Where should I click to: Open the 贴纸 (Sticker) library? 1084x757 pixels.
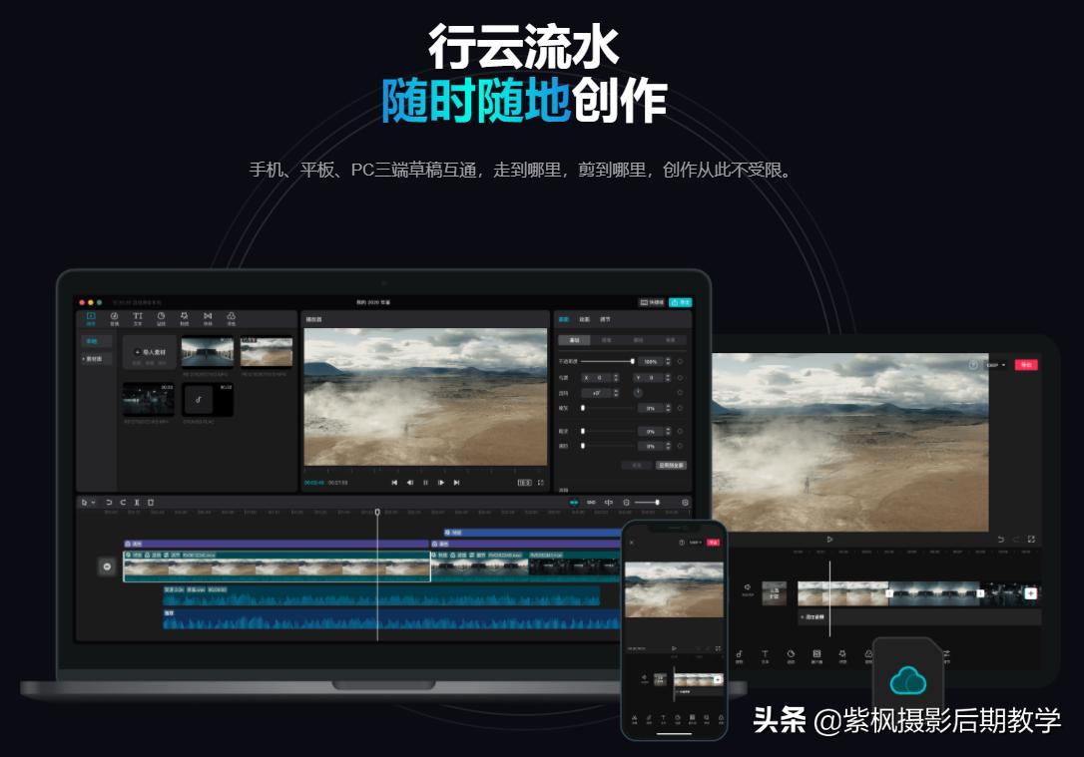pyautogui.click(x=162, y=317)
